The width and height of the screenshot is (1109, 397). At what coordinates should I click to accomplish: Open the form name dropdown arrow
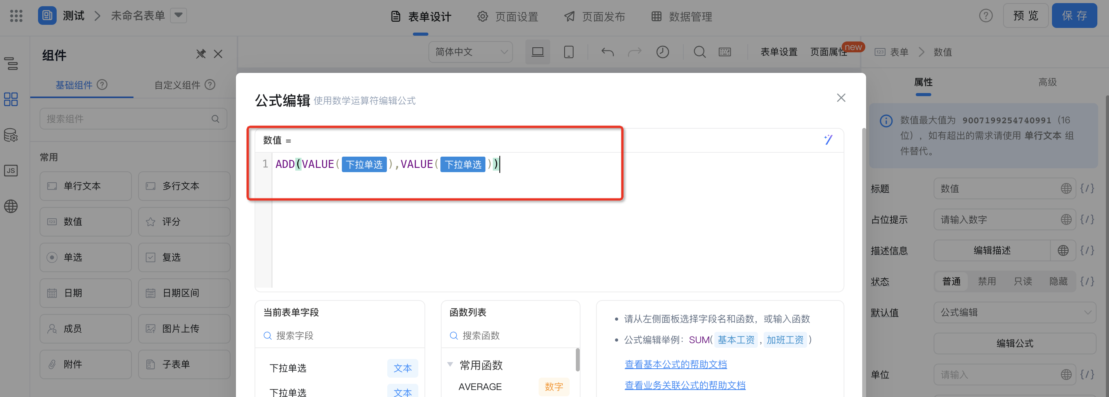point(178,16)
